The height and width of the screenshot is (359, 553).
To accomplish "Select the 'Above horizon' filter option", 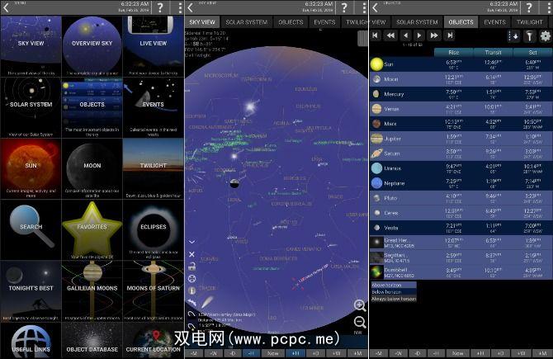I will [x=393, y=285].
